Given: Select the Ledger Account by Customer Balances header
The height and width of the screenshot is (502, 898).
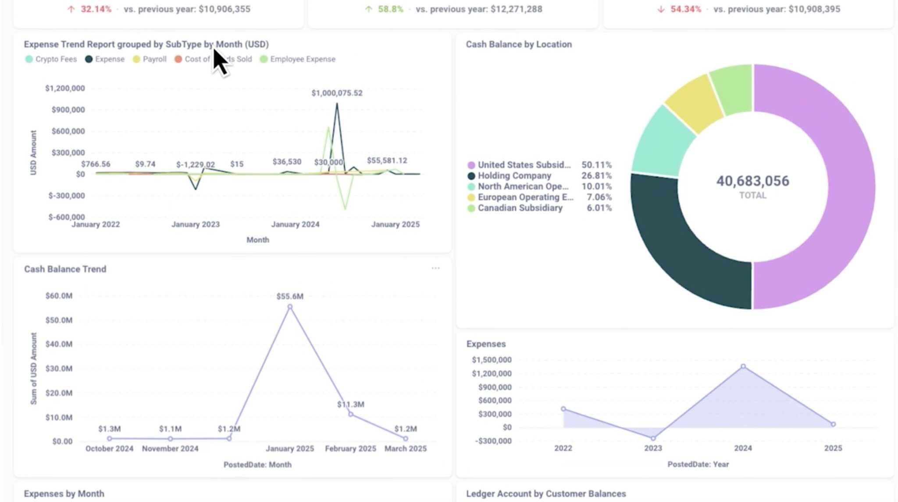Looking at the screenshot, I should [x=546, y=493].
